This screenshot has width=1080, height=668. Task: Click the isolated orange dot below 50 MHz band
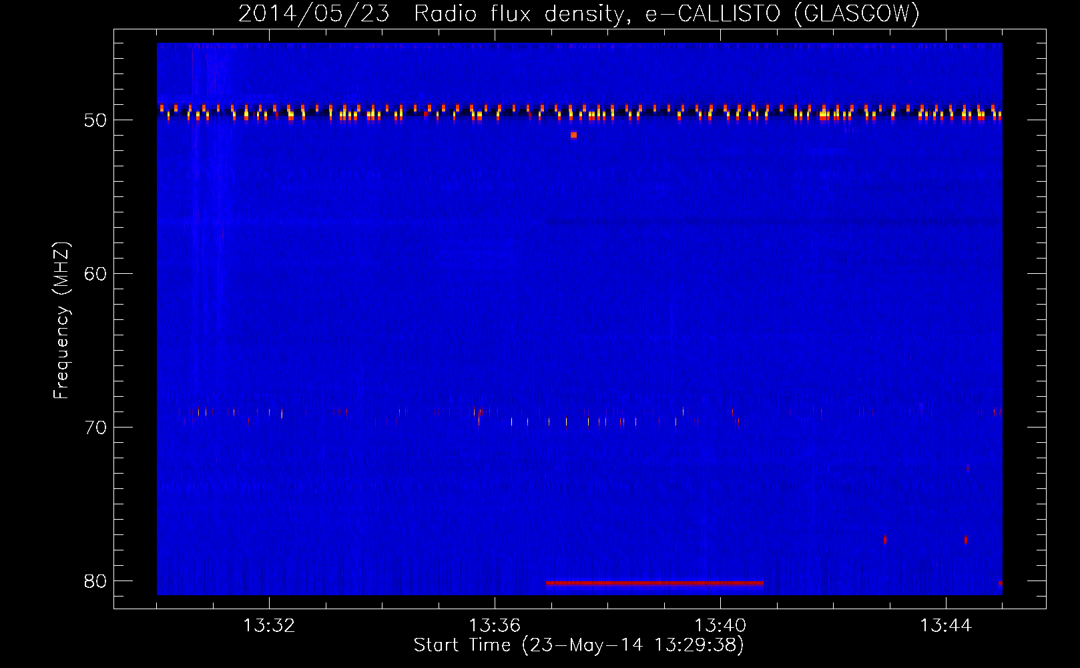(573, 135)
